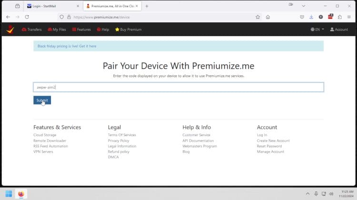Open the Webmasters Program link
This screenshot has width=357, height=200.
click(199, 146)
